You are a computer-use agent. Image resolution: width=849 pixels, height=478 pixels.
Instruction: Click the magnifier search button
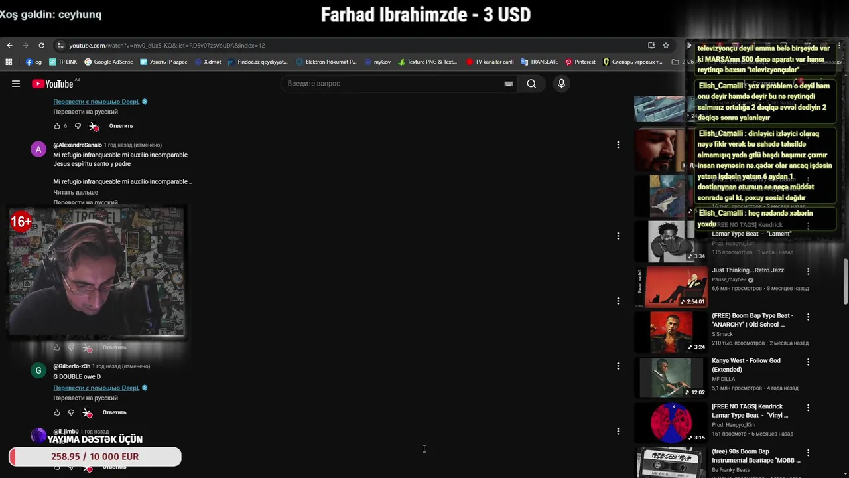click(x=531, y=84)
